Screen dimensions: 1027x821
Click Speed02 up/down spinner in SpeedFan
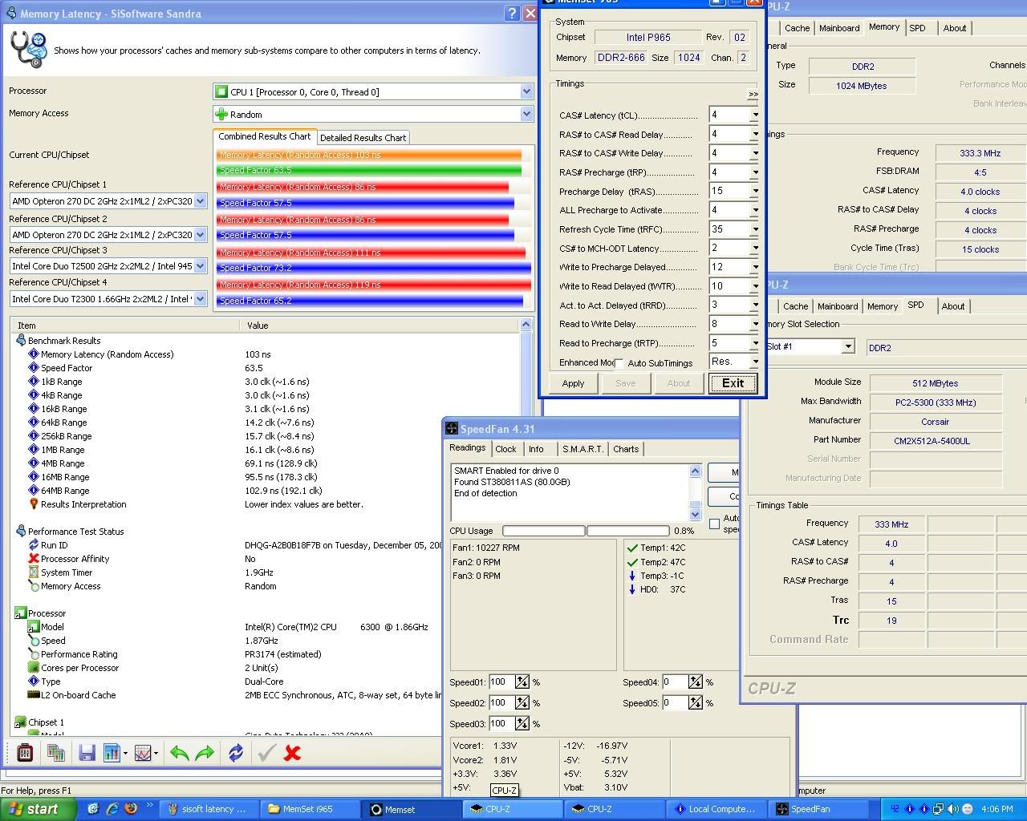coord(522,703)
